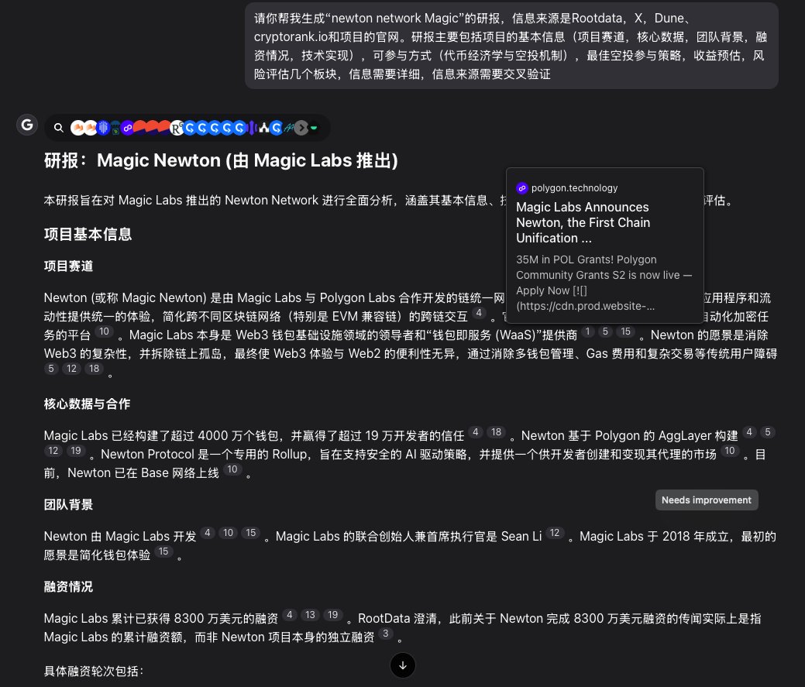Open the RootData R source icon
Image resolution: width=805 pixels, height=687 pixels.
(x=177, y=128)
